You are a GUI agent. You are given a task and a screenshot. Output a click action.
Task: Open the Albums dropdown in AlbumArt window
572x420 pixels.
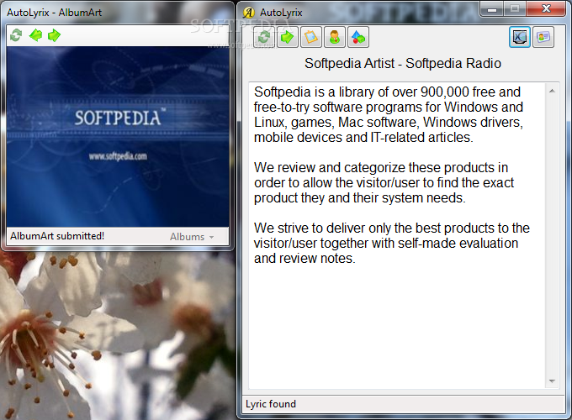(x=192, y=237)
